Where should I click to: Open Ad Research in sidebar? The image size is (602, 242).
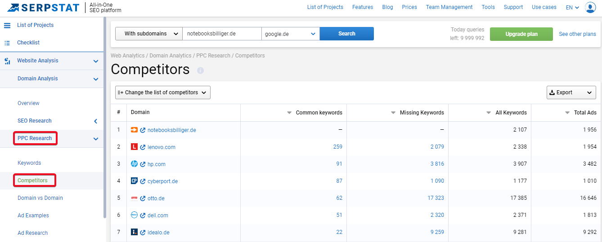click(x=32, y=233)
